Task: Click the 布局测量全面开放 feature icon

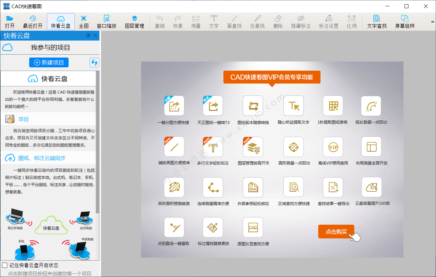Action: (371, 147)
